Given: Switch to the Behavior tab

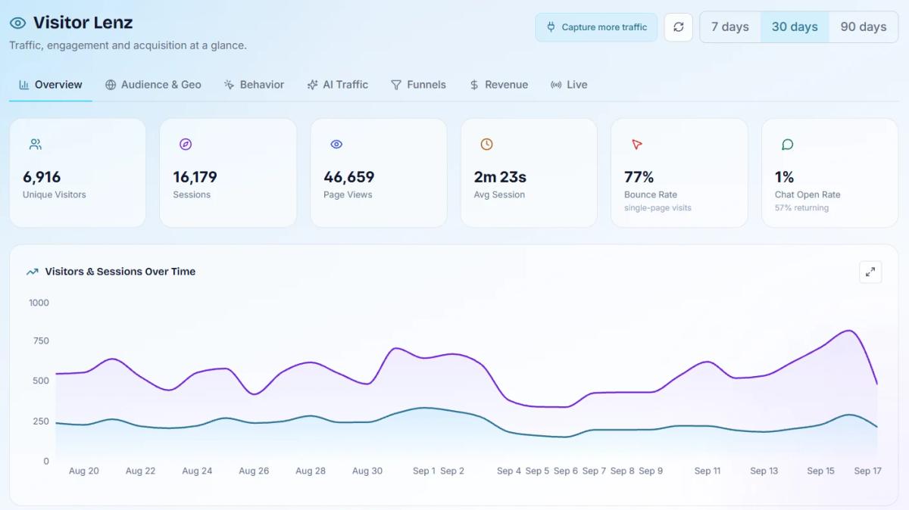Looking at the screenshot, I should 254,85.
